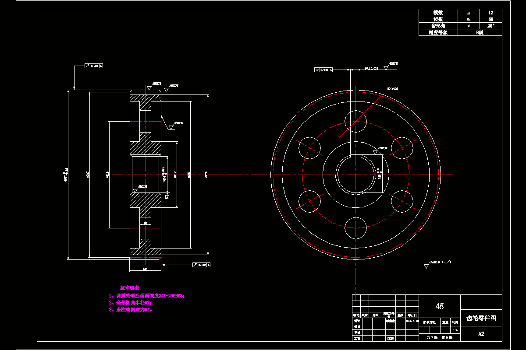Click the datum "A" box on the bore
Screen dimensions: 526x350
coord(167,197)
